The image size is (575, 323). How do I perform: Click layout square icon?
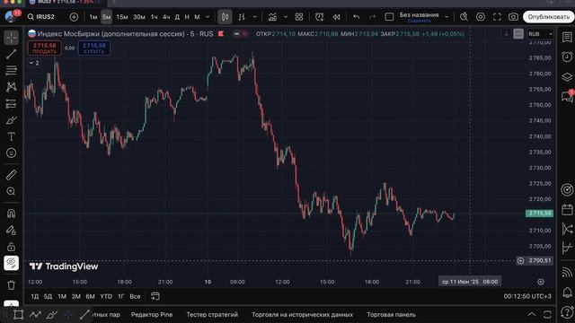(389, 17)
